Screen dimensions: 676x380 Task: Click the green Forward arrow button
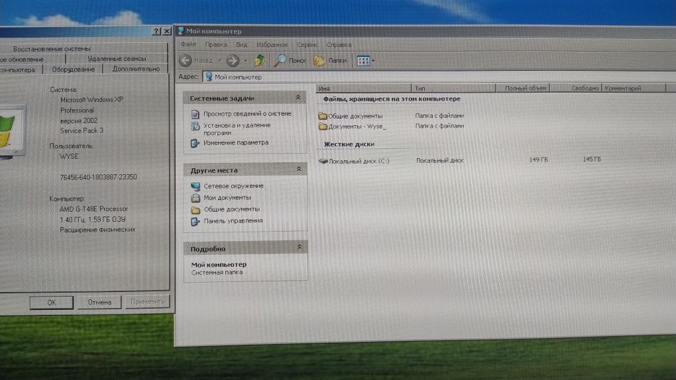pyautogui.click(x=233, y=60)
